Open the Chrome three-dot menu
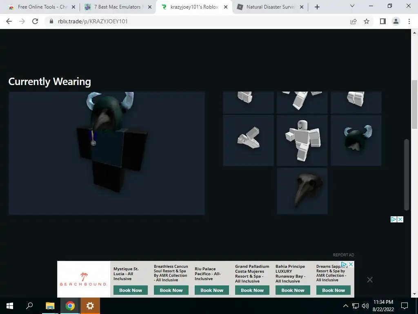This screenshot has height=314, width=418. (x=409, y=21)
